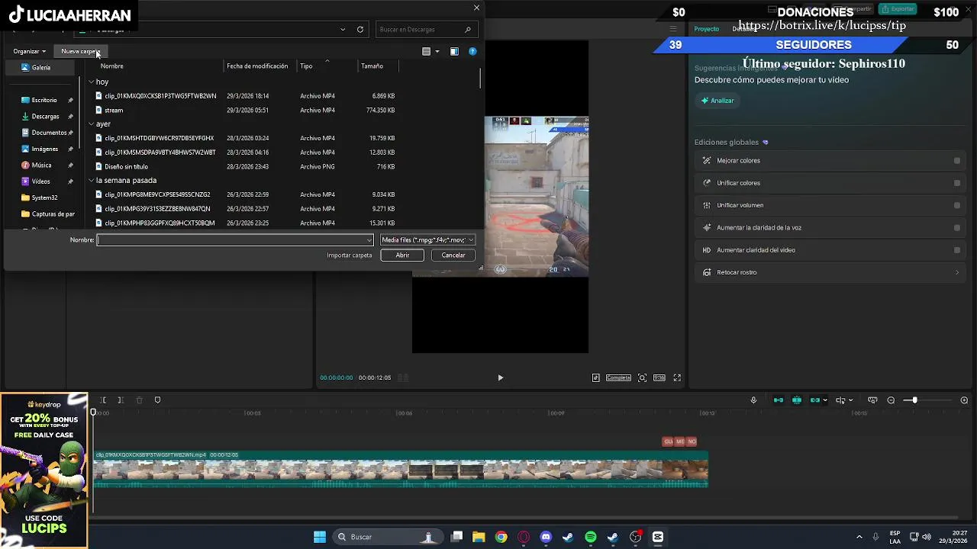Click the Completa preview quality button

618,377
